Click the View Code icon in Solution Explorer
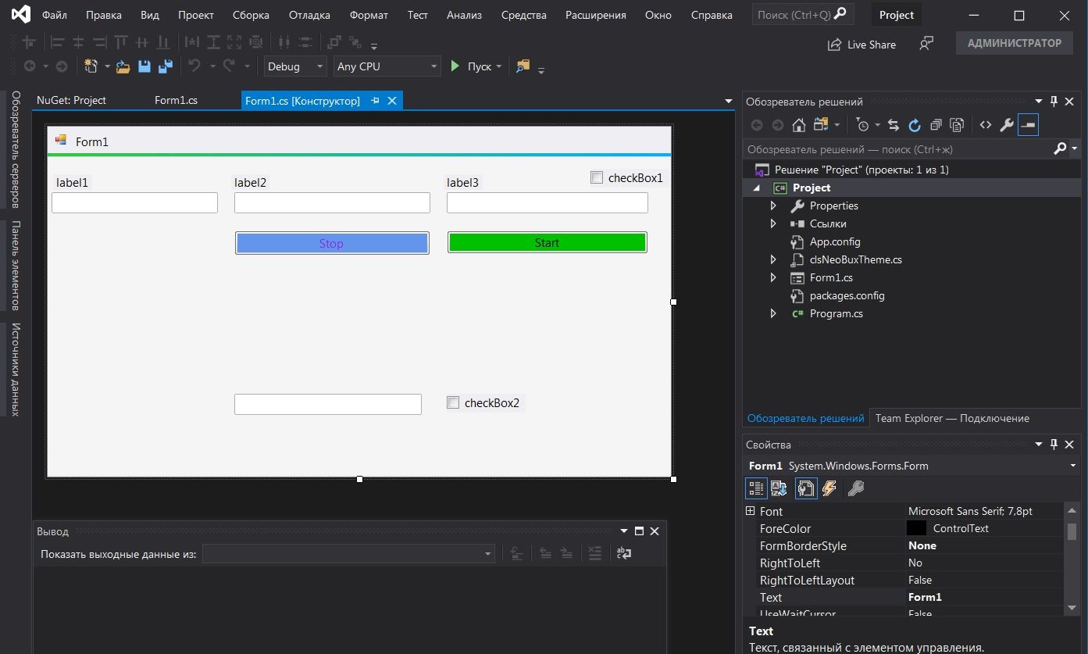 point(986,125)
